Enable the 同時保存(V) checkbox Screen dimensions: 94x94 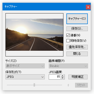pyautogui.click(x=68, y=41)
